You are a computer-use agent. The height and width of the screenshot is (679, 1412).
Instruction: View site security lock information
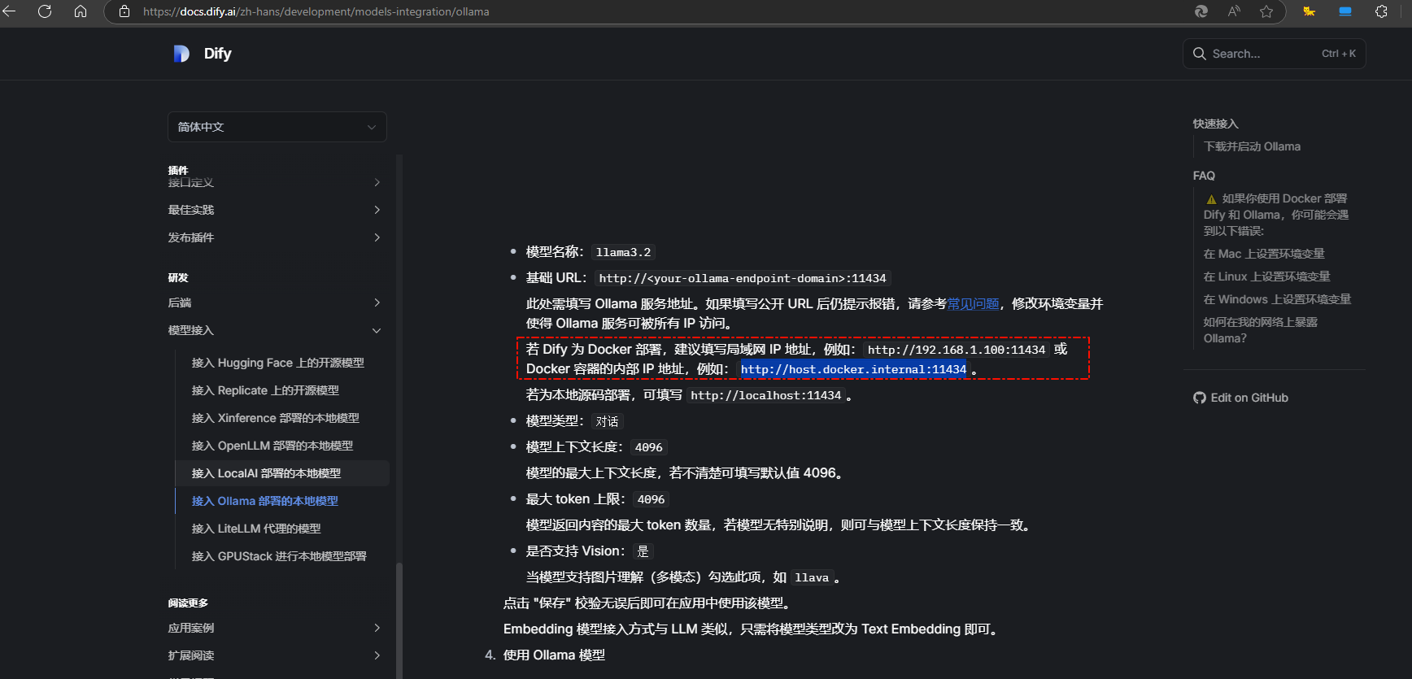pos(124,11)
